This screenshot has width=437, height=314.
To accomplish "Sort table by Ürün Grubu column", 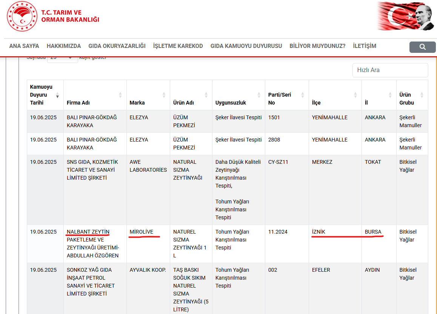I will 422,95.
